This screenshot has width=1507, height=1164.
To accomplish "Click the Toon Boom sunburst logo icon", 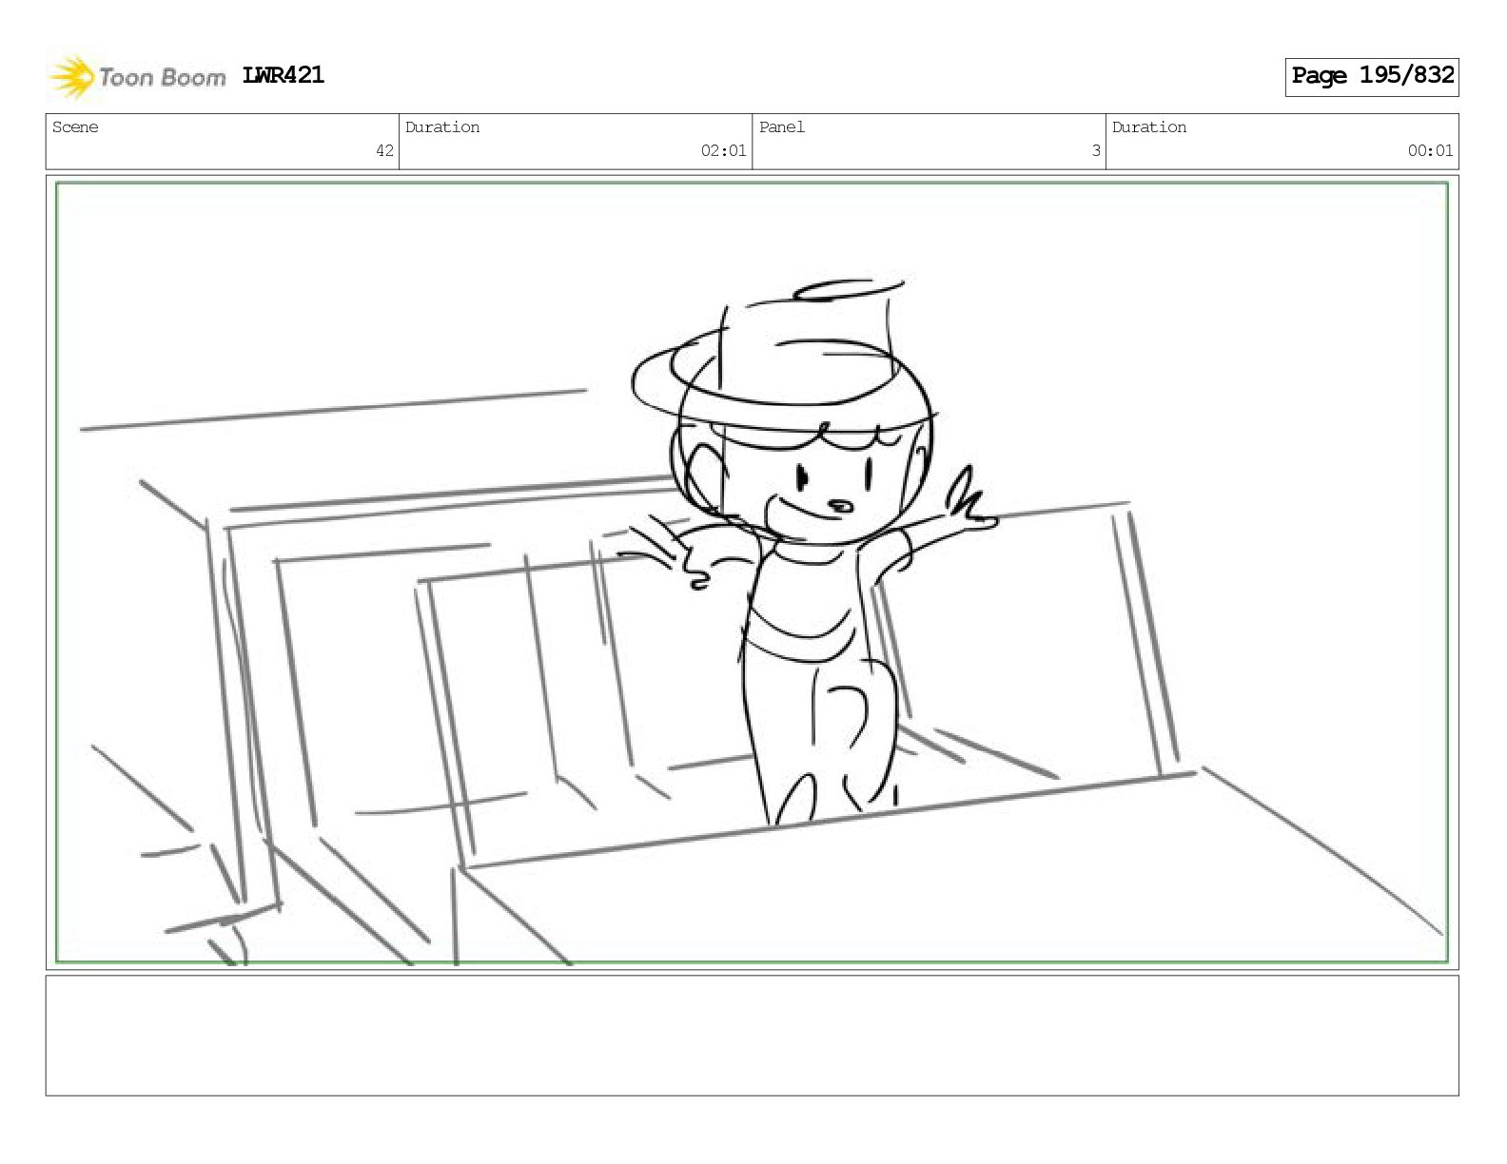I will pos(71,77).
